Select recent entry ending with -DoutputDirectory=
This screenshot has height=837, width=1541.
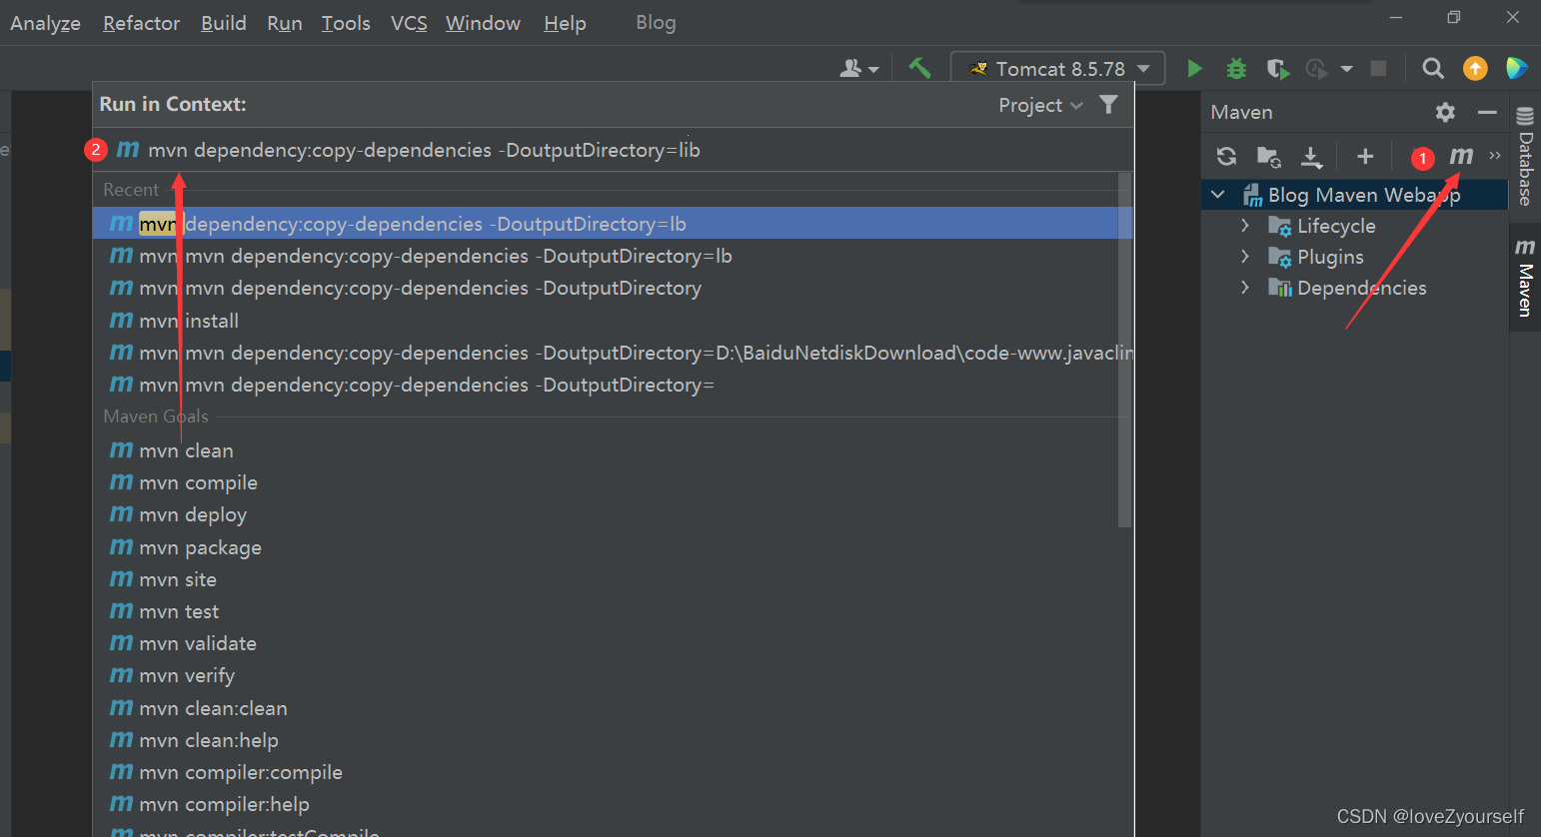pos(613,385)
